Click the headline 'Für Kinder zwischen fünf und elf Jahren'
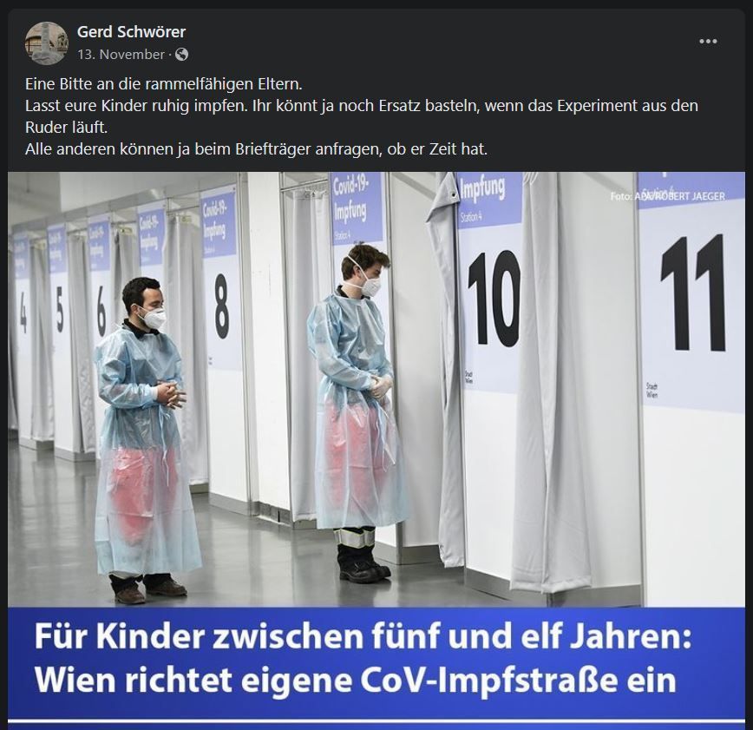The image size is (753, 730). pyautogui.click(x=363, y=637)
